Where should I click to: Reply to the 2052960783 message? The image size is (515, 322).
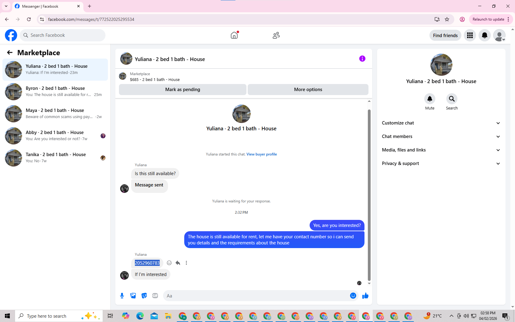178,263
